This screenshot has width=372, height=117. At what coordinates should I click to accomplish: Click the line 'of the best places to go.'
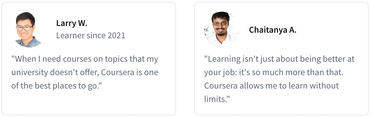pos(56,85)
